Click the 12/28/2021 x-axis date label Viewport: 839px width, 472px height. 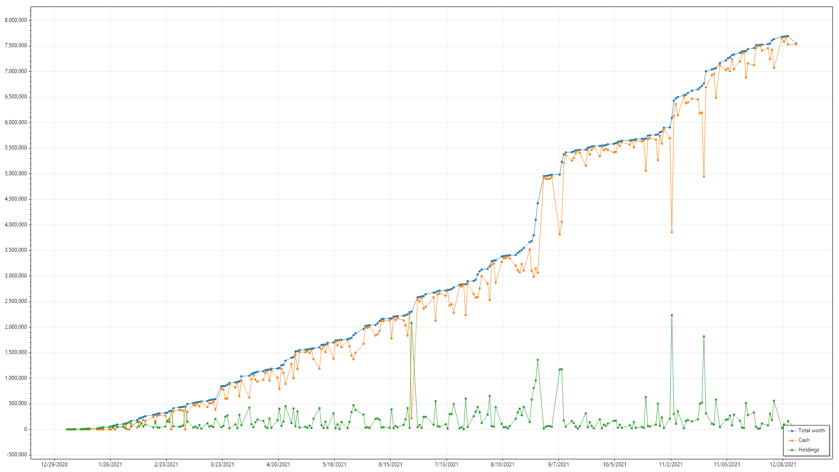click(x=783, y=465)
